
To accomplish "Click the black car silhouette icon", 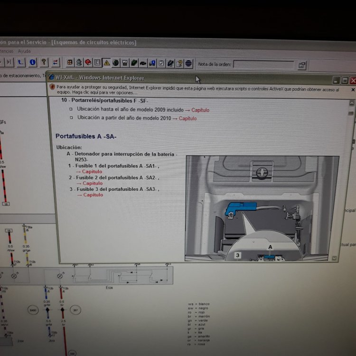I will click(x=143, y=63).
